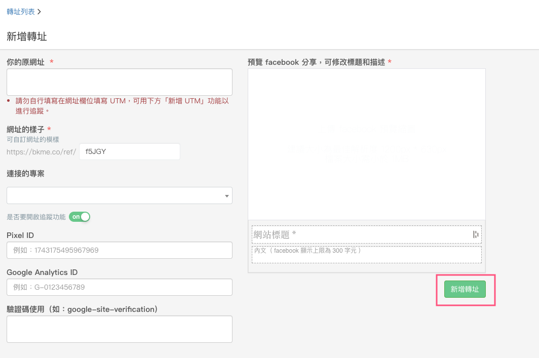Focus the 驗證碼使用 verification text area
Screen dimensions: 539x358
[x=119, y=329]
